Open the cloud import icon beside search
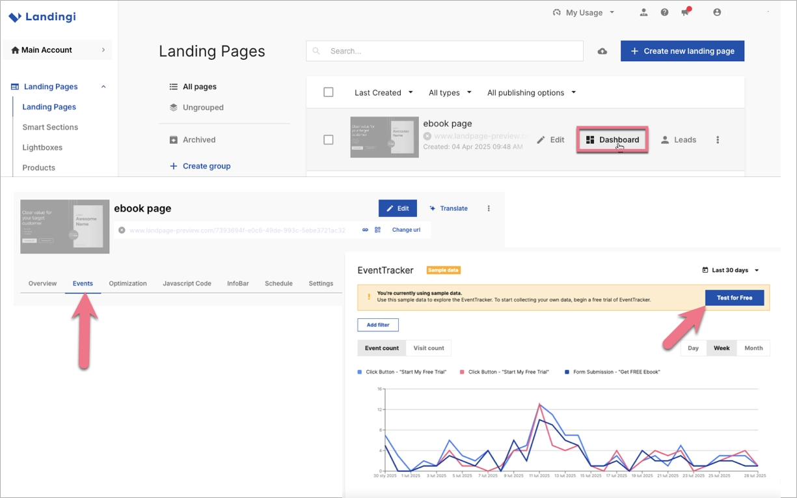The height and width of the screenshot is (498, 797). pos(602,51)
